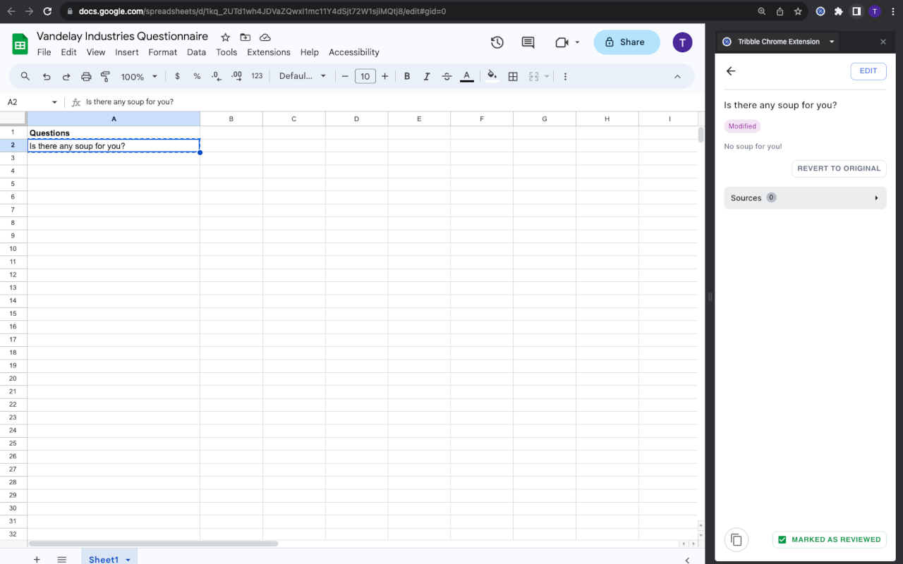Image resolution: width=903 pixels, height=564 pixels.
Task: Open the Extensions menu
Action: pos(268,51)
